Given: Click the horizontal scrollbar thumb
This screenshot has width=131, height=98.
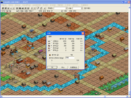Looking at the screenshot, I should pos(105,96).
